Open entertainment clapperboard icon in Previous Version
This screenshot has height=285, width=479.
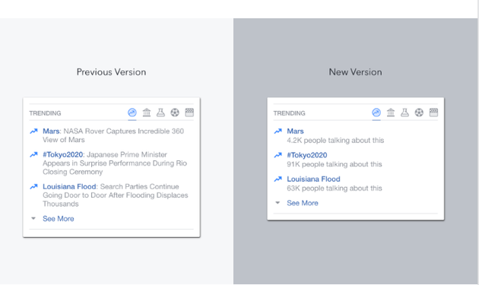coord(189,112)
